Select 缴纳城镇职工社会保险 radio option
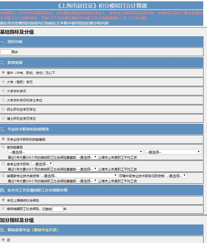This screenshot has height=243, width=207. click(3, 208)
